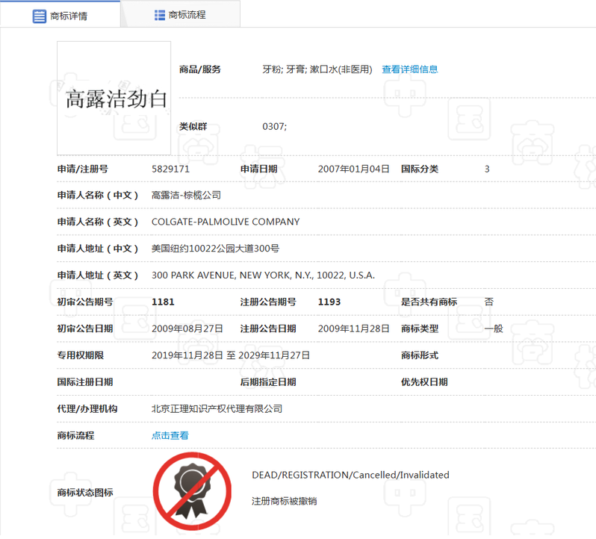The height and width of the screenshot is (539, 596).
Task: Open the 查看详细信息 link
Action: click(x=410, y=69)
